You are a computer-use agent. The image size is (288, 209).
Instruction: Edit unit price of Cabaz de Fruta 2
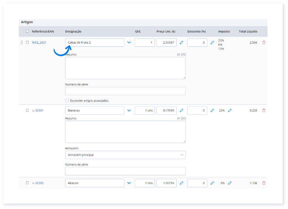pyautogui.click(x=181, y=43)
